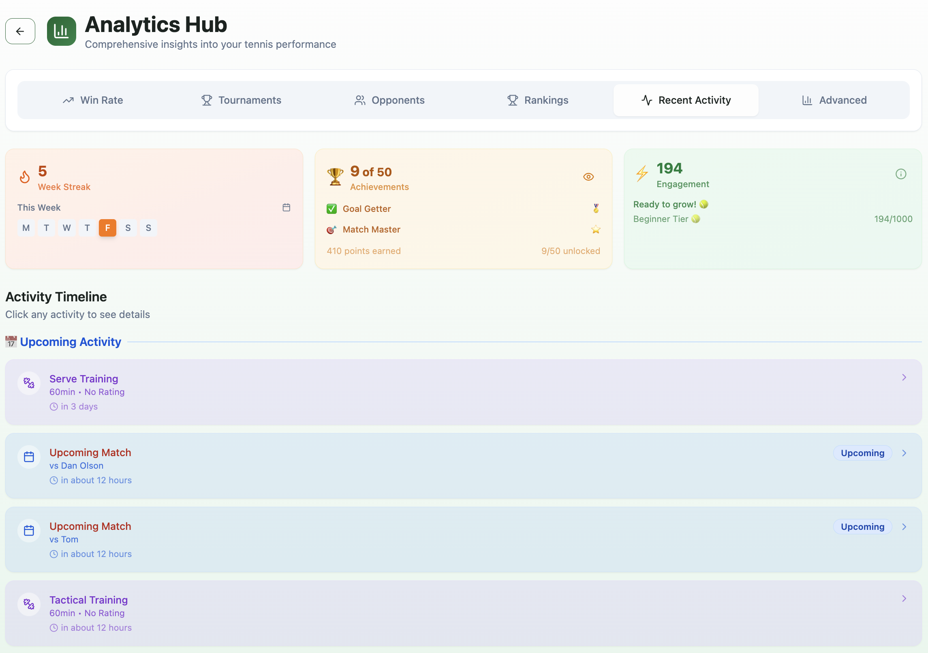Expand the Serve Training chevron
This screenshot has width=928, height=653.
pos(904,377)
